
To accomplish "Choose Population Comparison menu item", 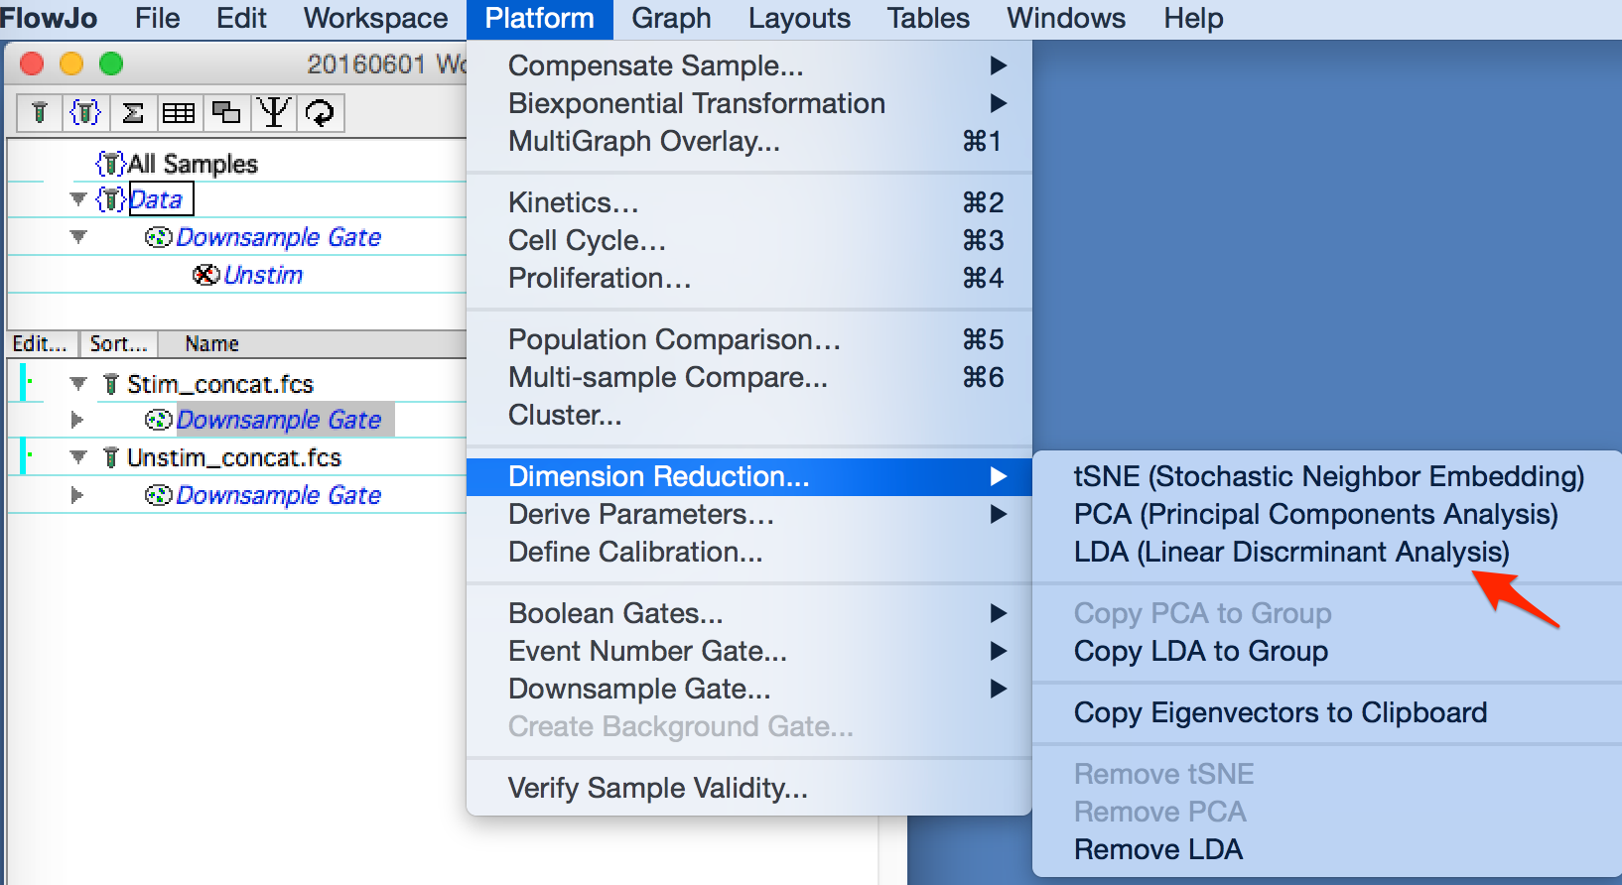I will pyautogui.click(x=749, y=339).
